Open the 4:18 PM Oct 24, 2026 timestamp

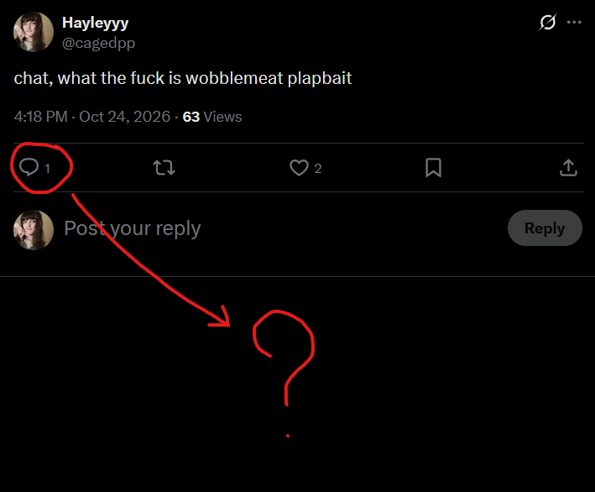pos(92,117)
